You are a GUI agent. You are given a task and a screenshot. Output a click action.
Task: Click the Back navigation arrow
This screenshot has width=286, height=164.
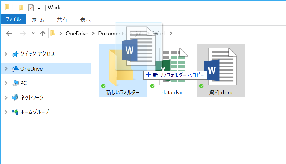pos(9,34)
